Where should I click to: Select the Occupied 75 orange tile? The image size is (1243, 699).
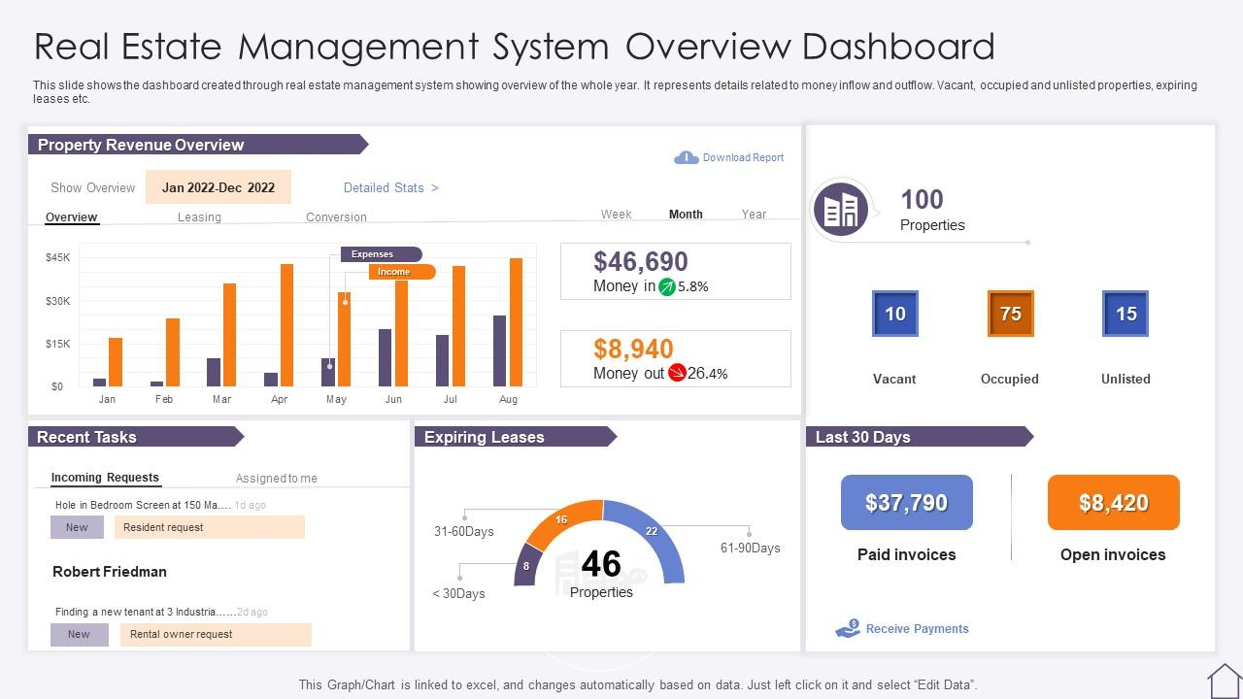coord(1010,314)
